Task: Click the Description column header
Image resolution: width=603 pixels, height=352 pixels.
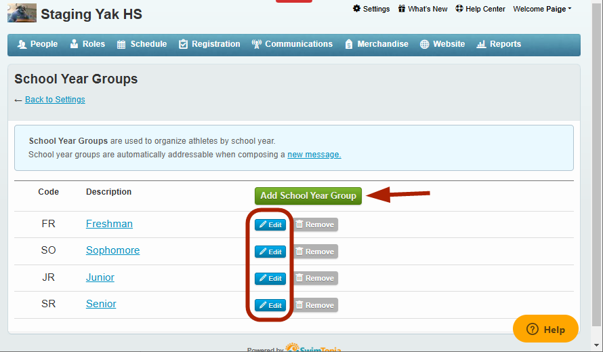Action: [109, 192]
